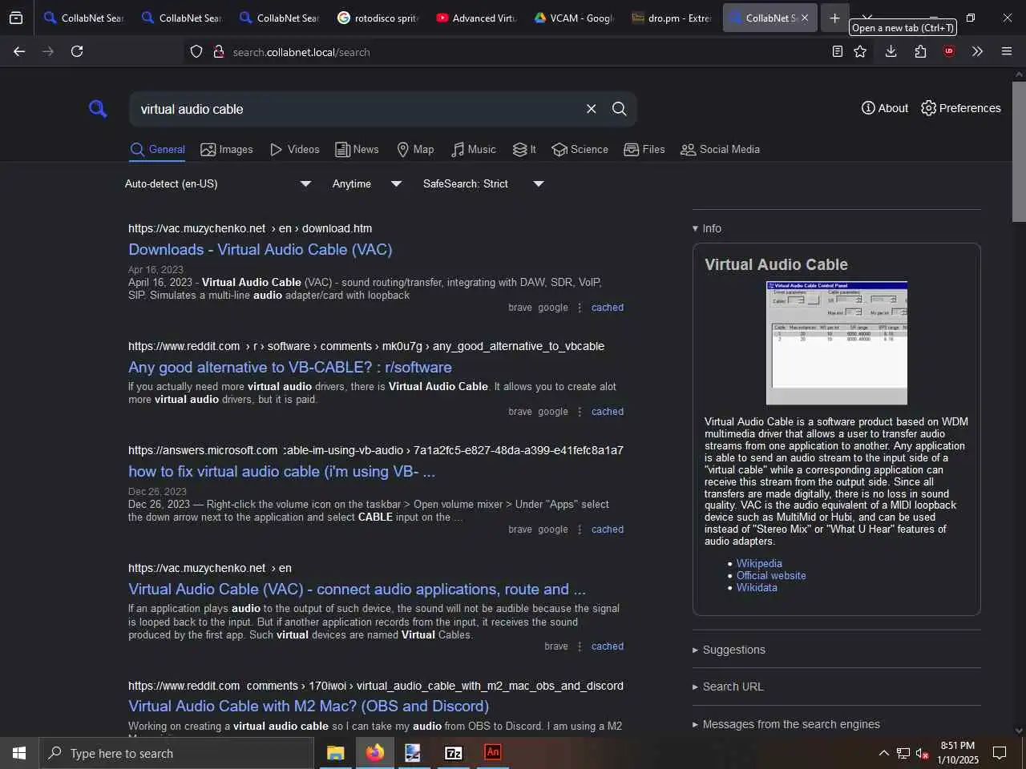Open Windows Start menu
The height and width of the screenshot is (769, 1026).
(x=19, y=753)
